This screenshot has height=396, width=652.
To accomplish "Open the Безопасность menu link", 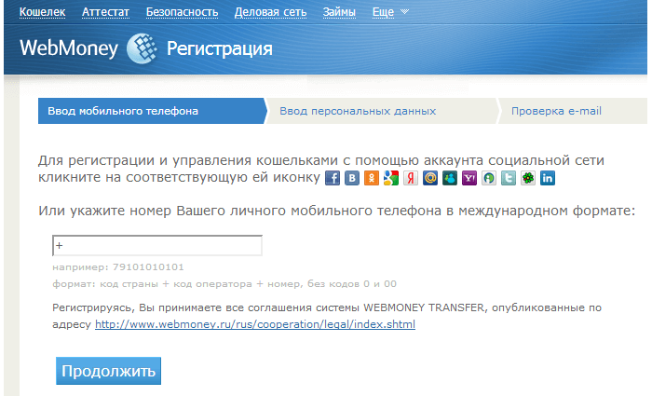I will pyautogui.click(x=183, y=12).
